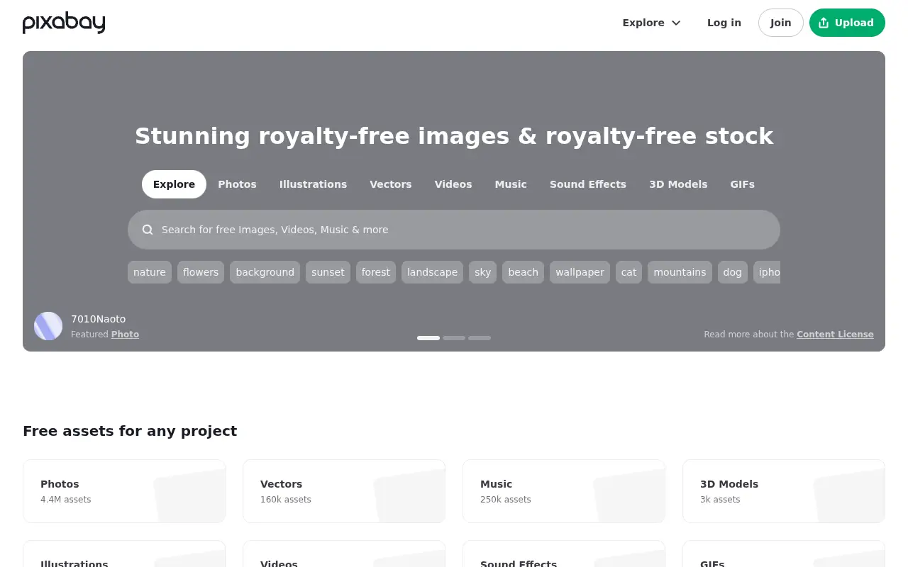Viewport: 908px width, 567px height.
Task: Choose the sky tag chip
Action: pyautogui.click(x=482, y=272)
